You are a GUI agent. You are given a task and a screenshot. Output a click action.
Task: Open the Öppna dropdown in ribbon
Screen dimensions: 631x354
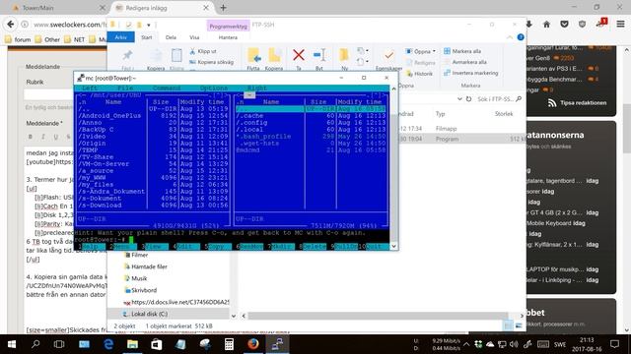421,51
